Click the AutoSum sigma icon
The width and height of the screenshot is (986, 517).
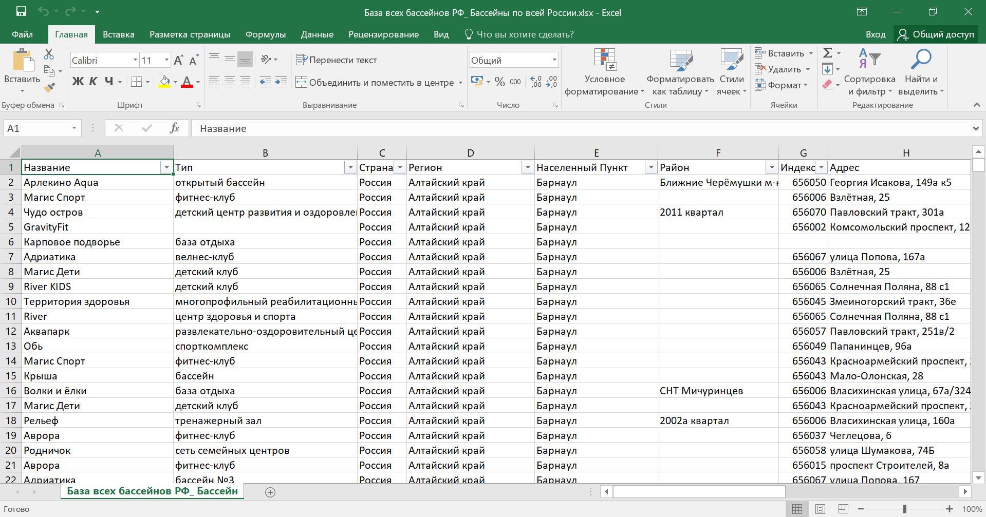pyautogui.click(x=827, y=53)
